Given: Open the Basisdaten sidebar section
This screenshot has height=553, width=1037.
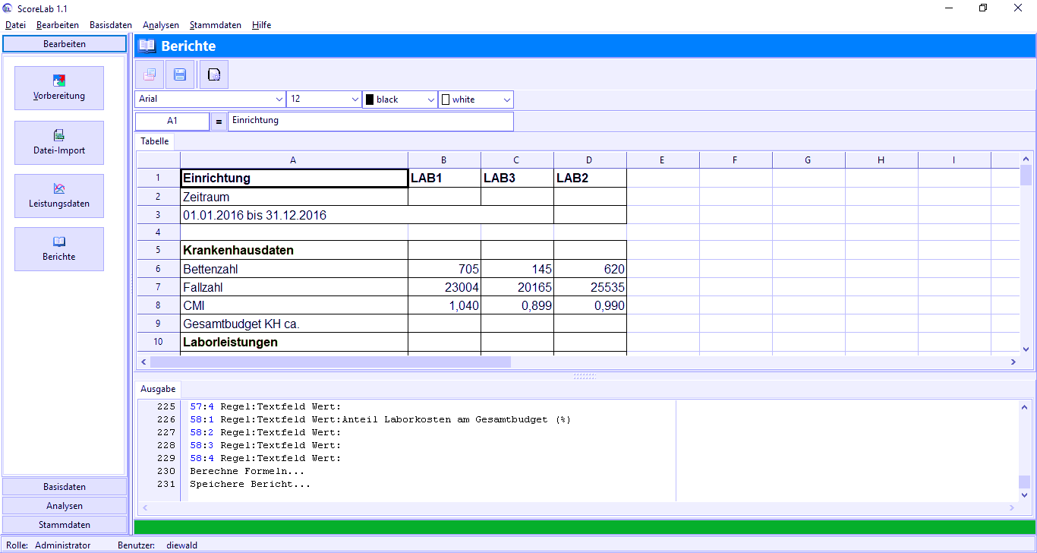Looking at the screenshot, I should point(64,486).
